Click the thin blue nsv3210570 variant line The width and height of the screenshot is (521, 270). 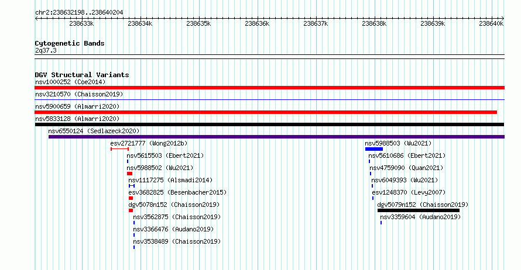tap(269, 99)
